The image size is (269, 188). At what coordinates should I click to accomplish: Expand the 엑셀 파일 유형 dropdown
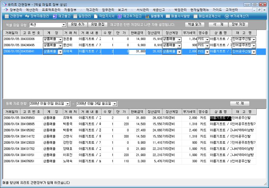click(x=64, y=25)
